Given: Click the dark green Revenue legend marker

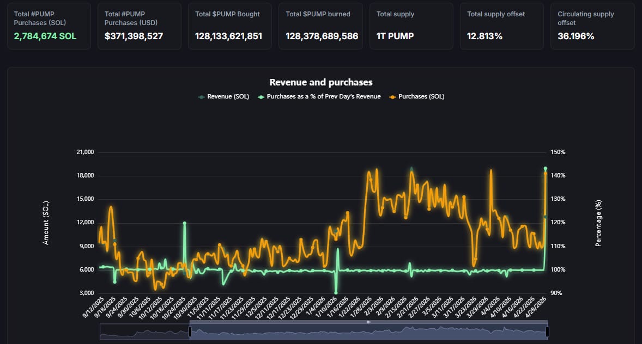Looking at the screenshot, I should [x=202, y=97].
